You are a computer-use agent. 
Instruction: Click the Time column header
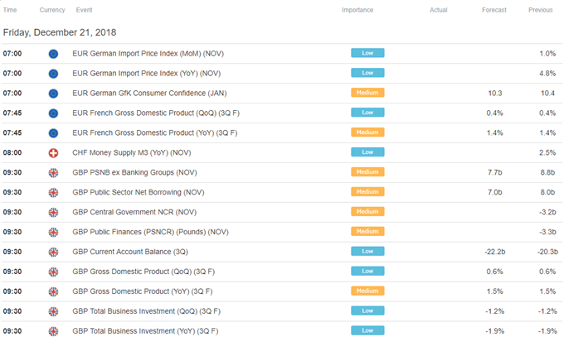[10, 10]
